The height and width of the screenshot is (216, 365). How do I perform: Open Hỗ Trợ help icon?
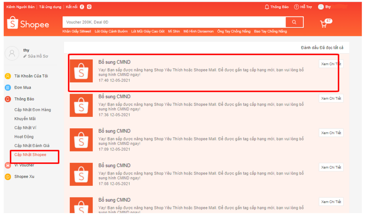point(296,7)
